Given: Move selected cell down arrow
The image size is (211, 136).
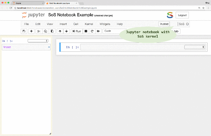Looking at the screenshot, I should point(66,31).
